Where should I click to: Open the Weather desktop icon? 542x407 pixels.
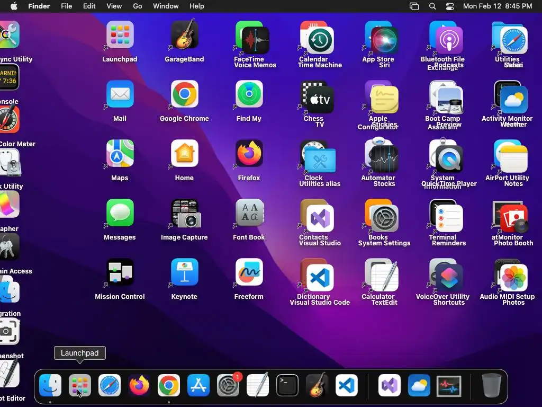[513, 100]
